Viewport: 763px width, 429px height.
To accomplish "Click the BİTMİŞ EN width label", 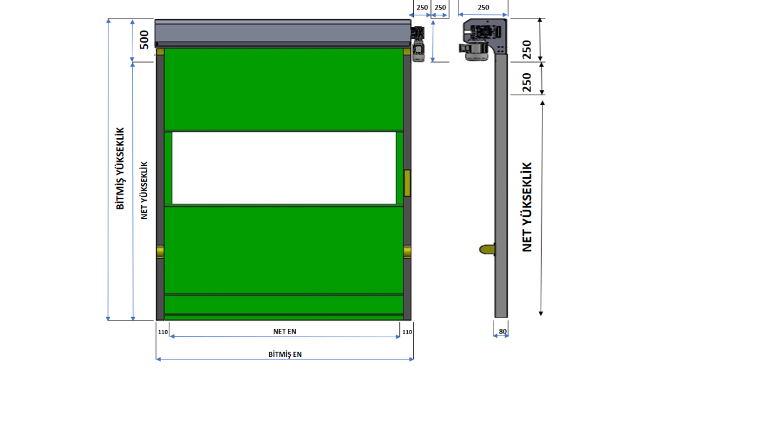I will tap(284, 354).
